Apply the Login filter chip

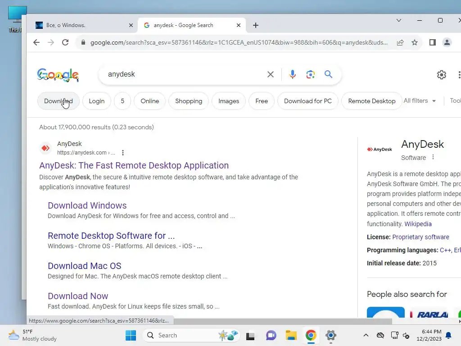click(97, 101)
